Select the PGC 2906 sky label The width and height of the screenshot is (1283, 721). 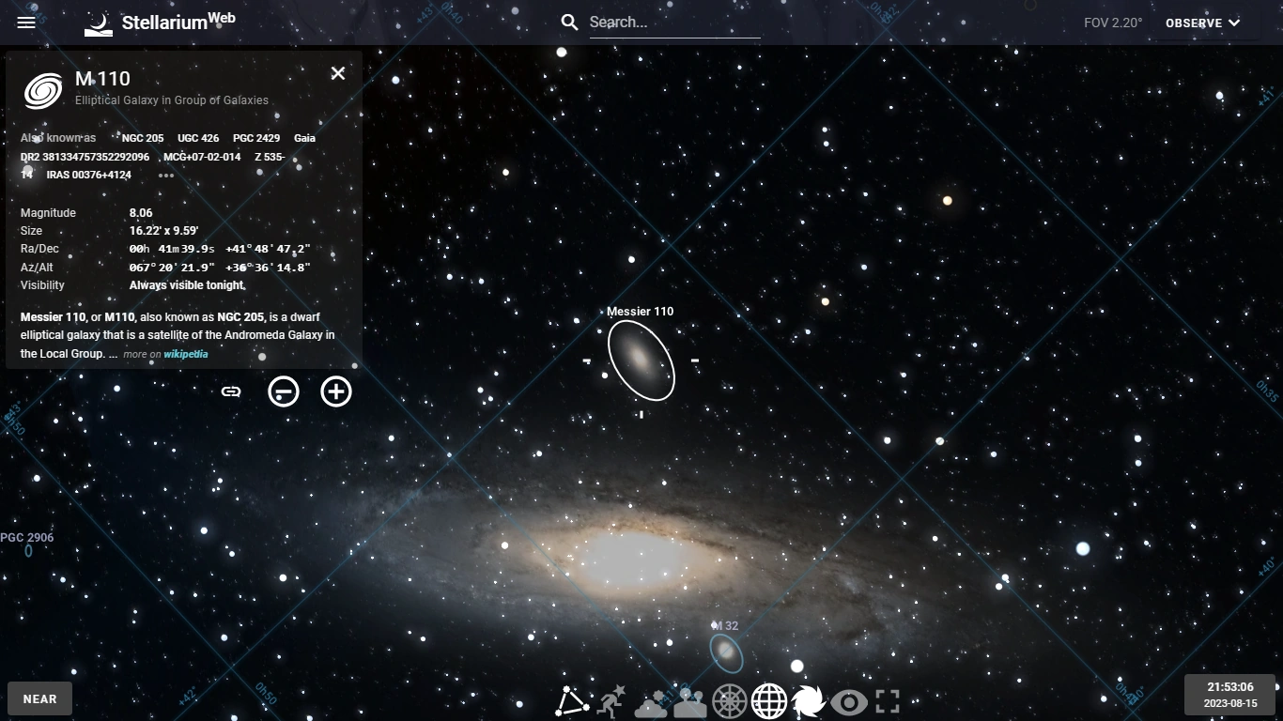click(x=27, y=538)
